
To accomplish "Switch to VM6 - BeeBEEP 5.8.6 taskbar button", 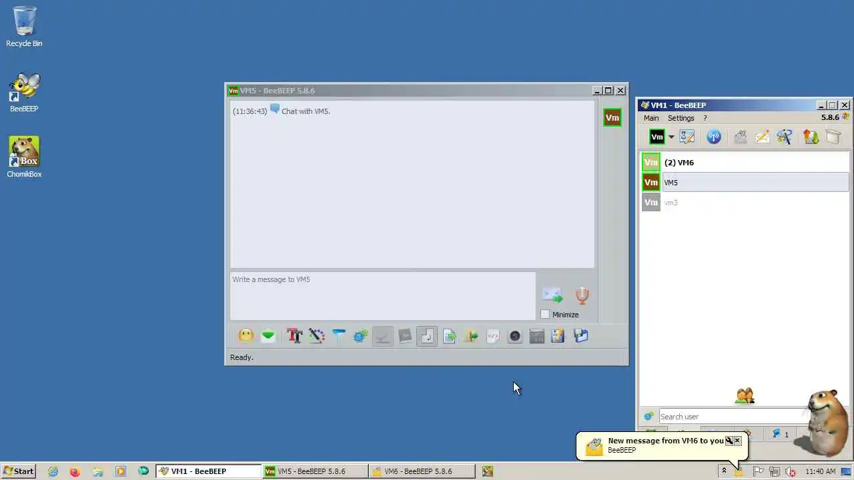I will (422, 471).
